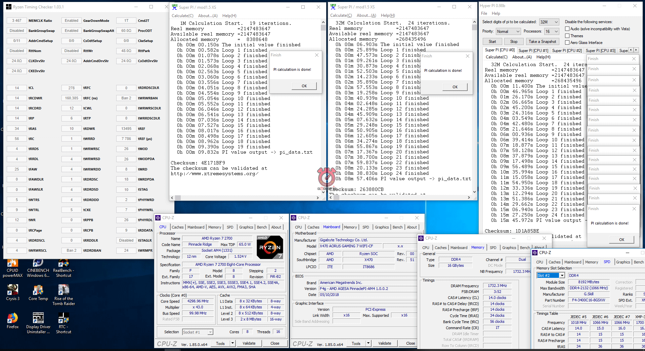
Task: Click the Core Temp desktop icon
Action: coord(38,291)
